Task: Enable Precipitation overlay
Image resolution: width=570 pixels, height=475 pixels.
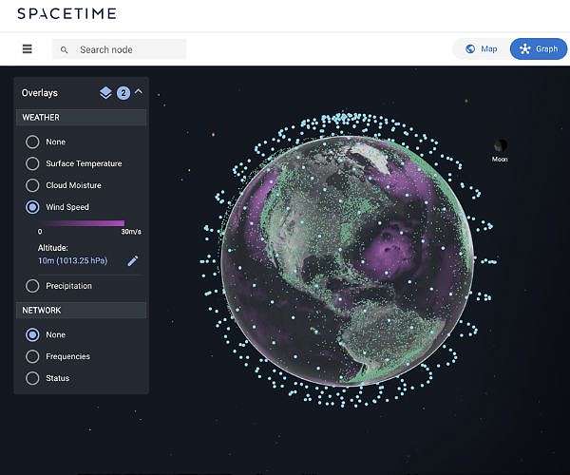Action: tap(33, 286)
